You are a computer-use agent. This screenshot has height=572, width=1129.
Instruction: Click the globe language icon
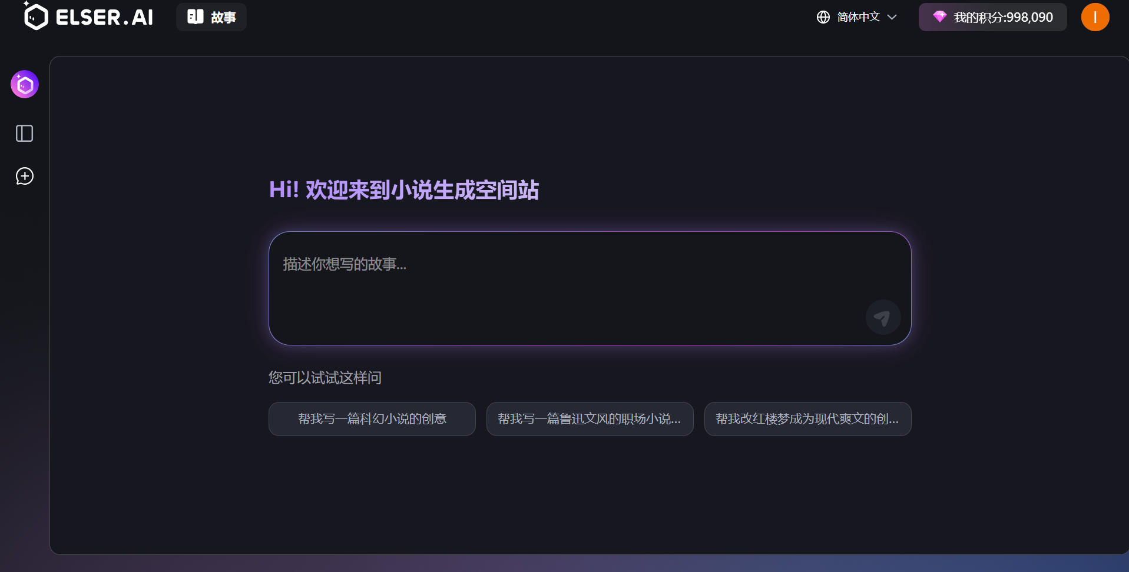click(x=823, y=17)
